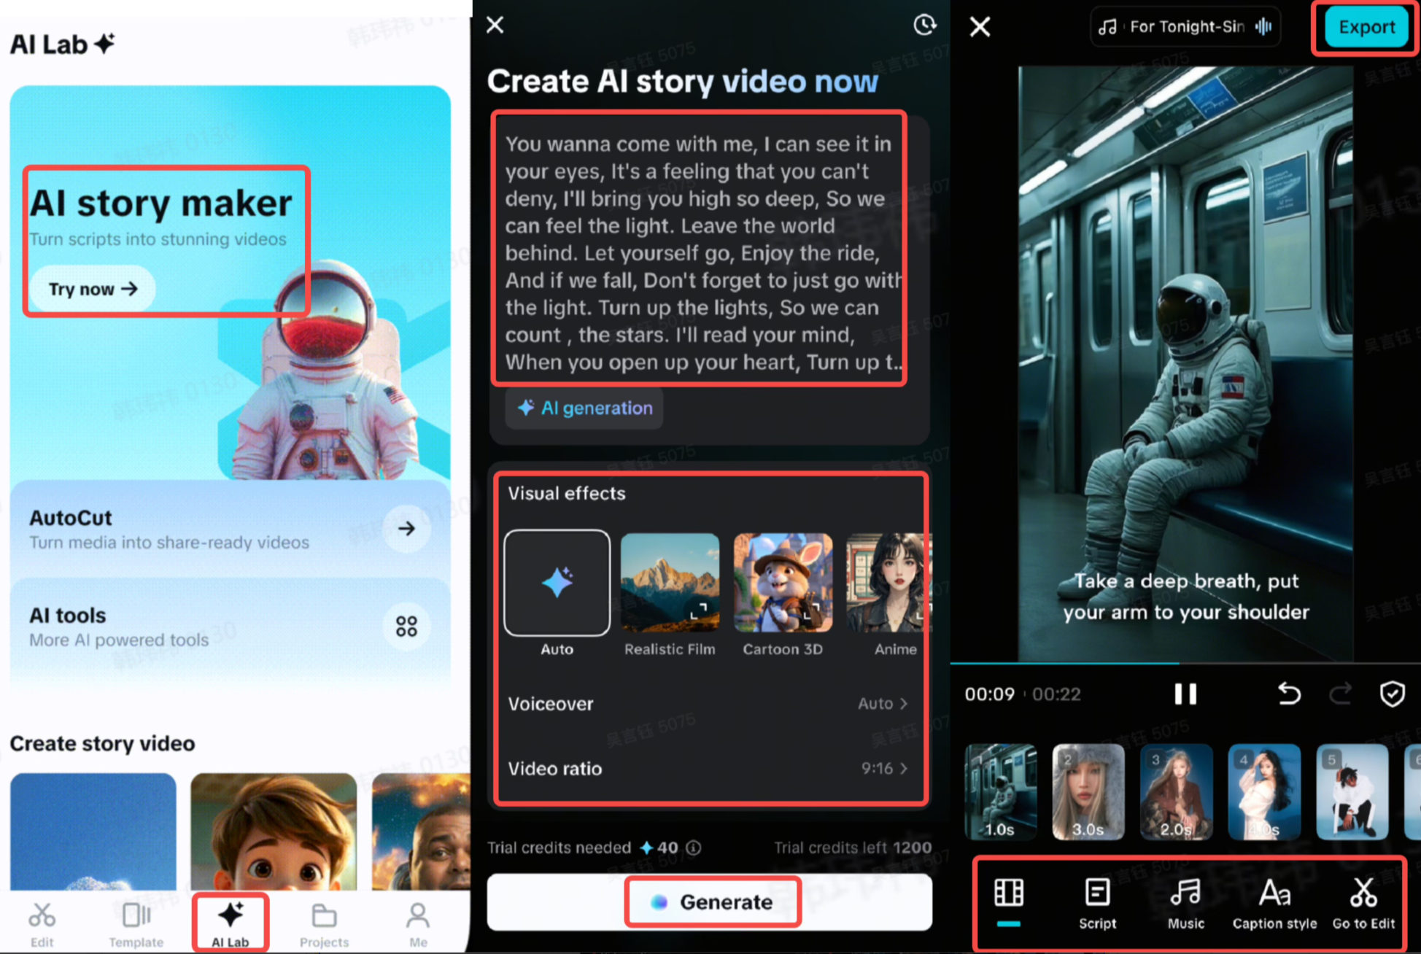Viewport: 1421px width, 954px height.
Task: Open the Projects tab
Action: point(324,923)
